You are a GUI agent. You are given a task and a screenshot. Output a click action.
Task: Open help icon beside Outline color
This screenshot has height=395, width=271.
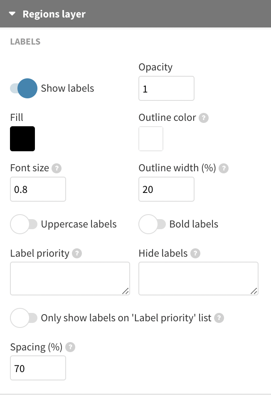[x=204, y=118]
